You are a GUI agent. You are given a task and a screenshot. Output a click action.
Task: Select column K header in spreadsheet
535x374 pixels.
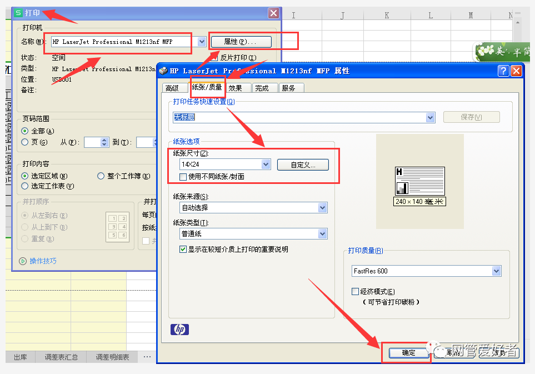(387, 15)
